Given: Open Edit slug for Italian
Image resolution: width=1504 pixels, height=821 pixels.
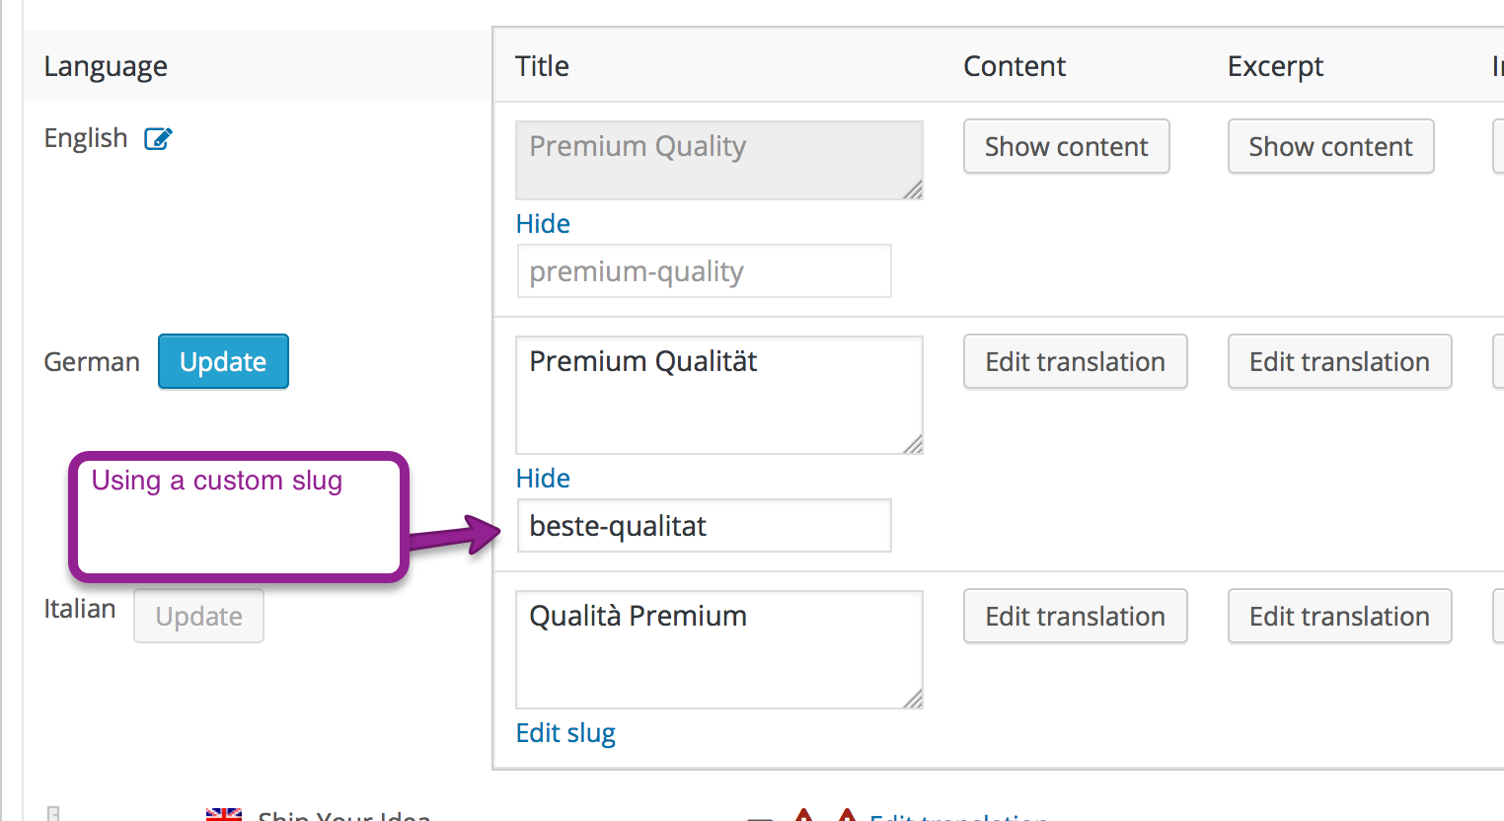Looking at the screenshot, I should (x=565, y=733).
